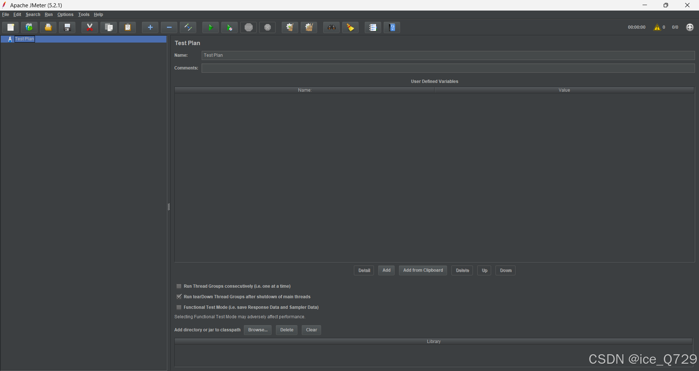This screenshot has height=371, width=699.
Task: Stop the running test
Action: [x=248, y=27]
